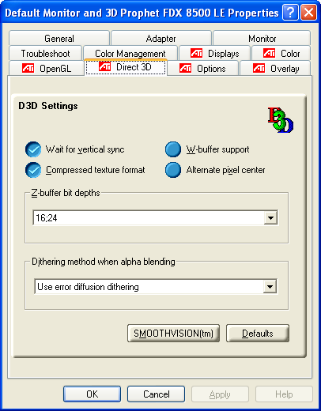Open the SMOOTHVISION(tm) settings button
The width and height of the screenshot is (321, 411).
pyautogui.click(x=173, y=334)
